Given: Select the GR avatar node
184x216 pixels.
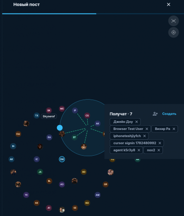Looking at the screenshot, I should [x=106, y=184].
